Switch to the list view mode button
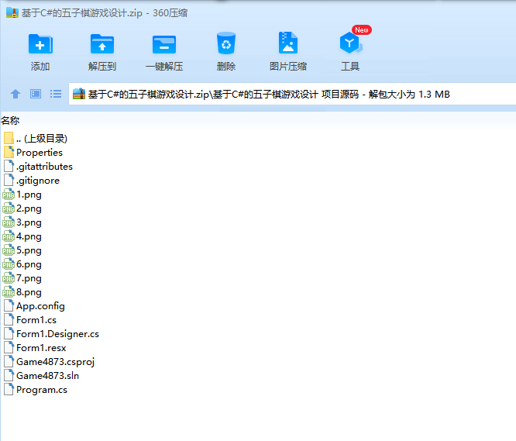 pyautogui.click(x=56, y=94)
